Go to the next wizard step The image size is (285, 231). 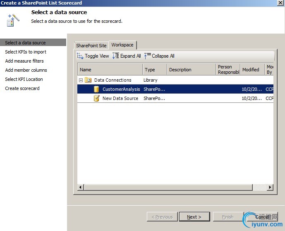click(x=194, y=217)
